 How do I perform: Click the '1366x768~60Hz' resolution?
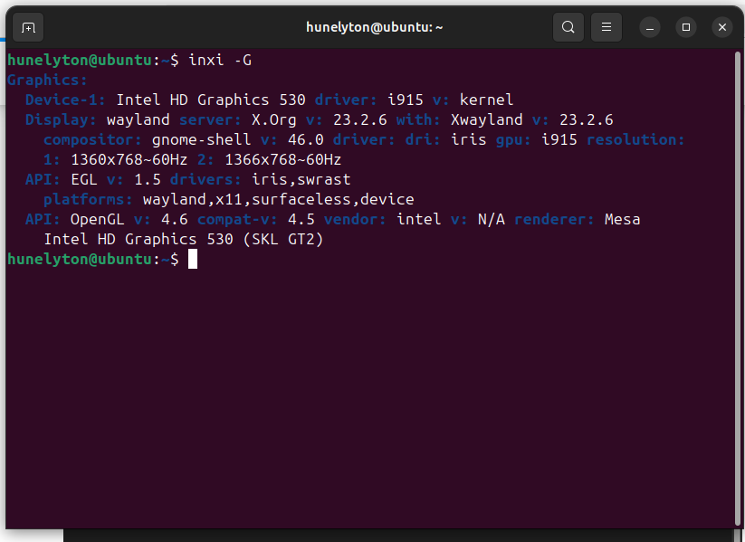pyautogui.click(x=282, y=160)
